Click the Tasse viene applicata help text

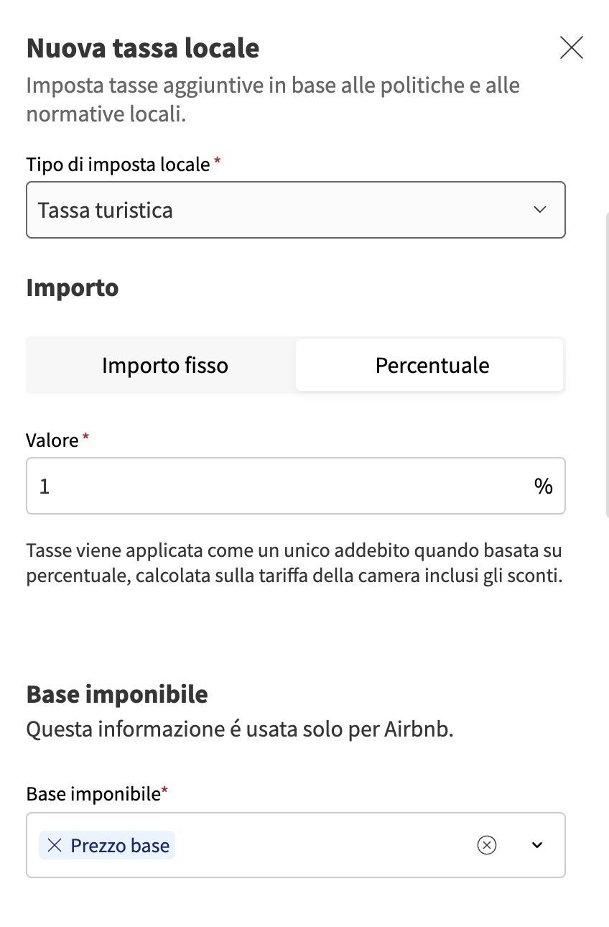pyautogui.click(x=294, y=563)
